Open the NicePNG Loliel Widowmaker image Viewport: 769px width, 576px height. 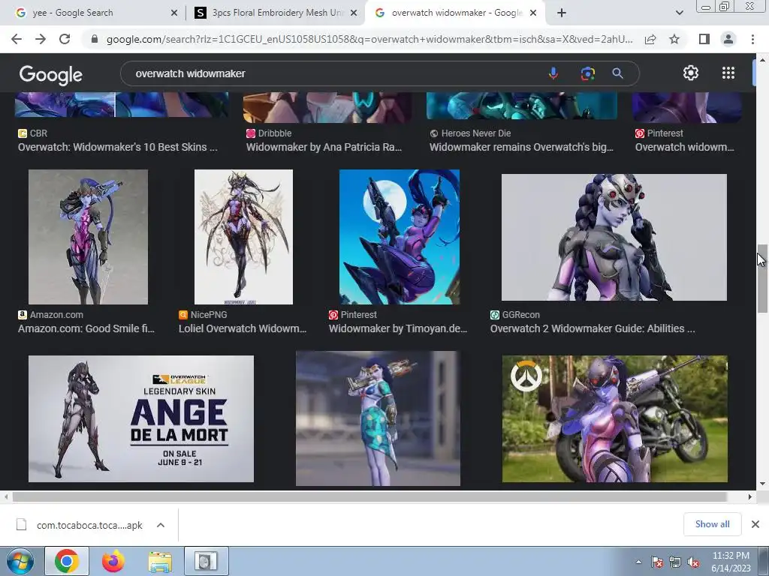(x=243, y=236)
